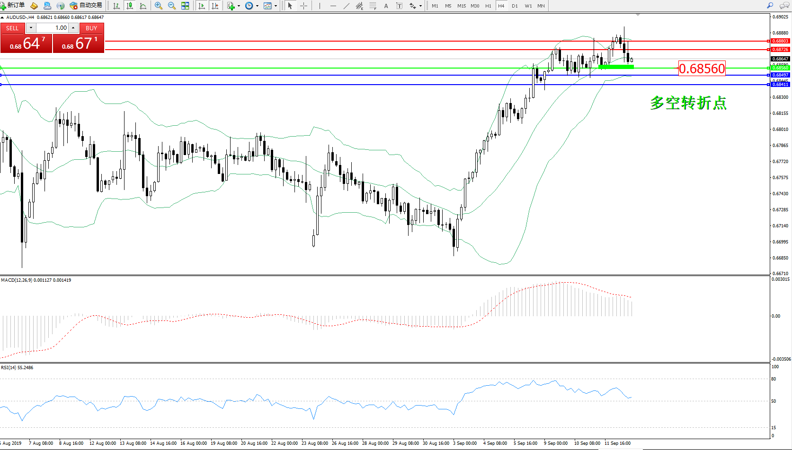
Task: Select the crosshair tool
Action: [304, 6]
